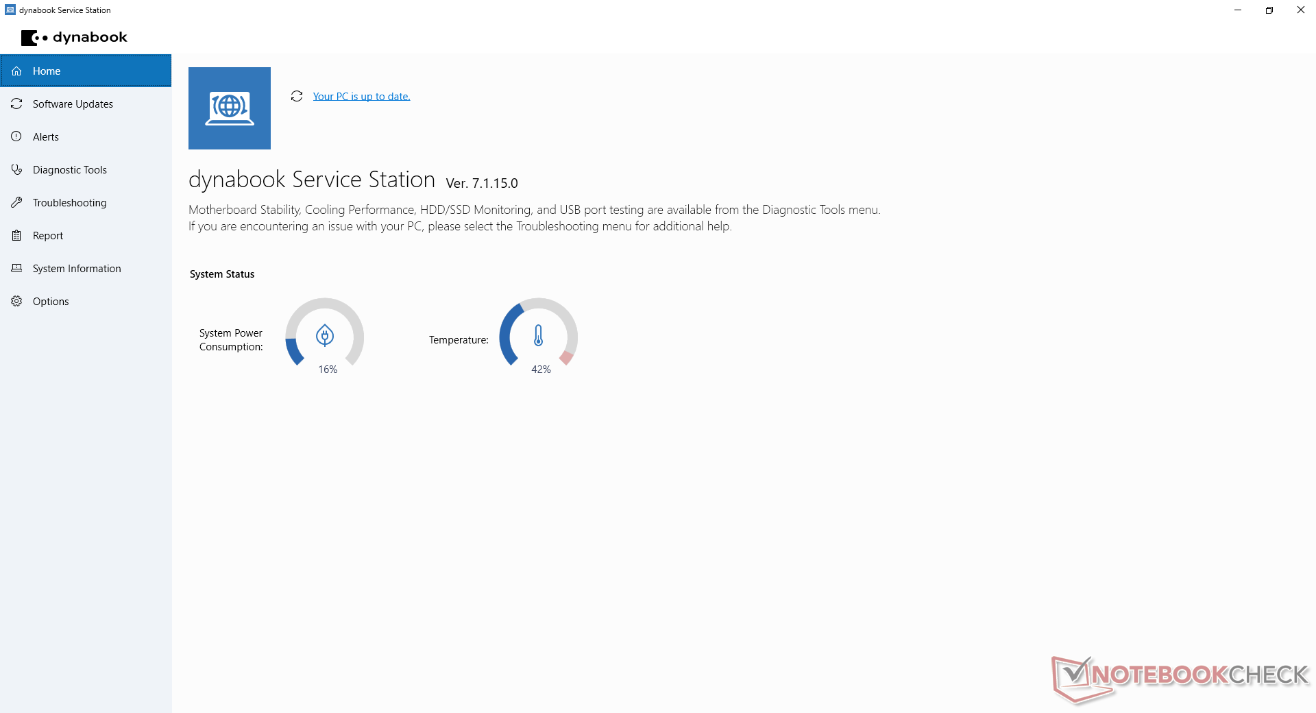The image size is (1316, 713).
Task: Click "Your PC is up to date" link
Action: (x=361, y=97)
